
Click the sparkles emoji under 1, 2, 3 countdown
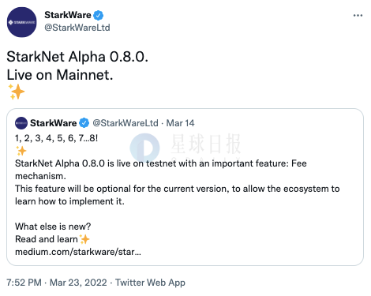(21, 151)
